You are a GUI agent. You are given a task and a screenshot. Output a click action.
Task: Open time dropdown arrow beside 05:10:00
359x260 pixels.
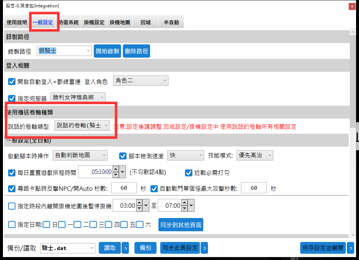tap(122, 172)
